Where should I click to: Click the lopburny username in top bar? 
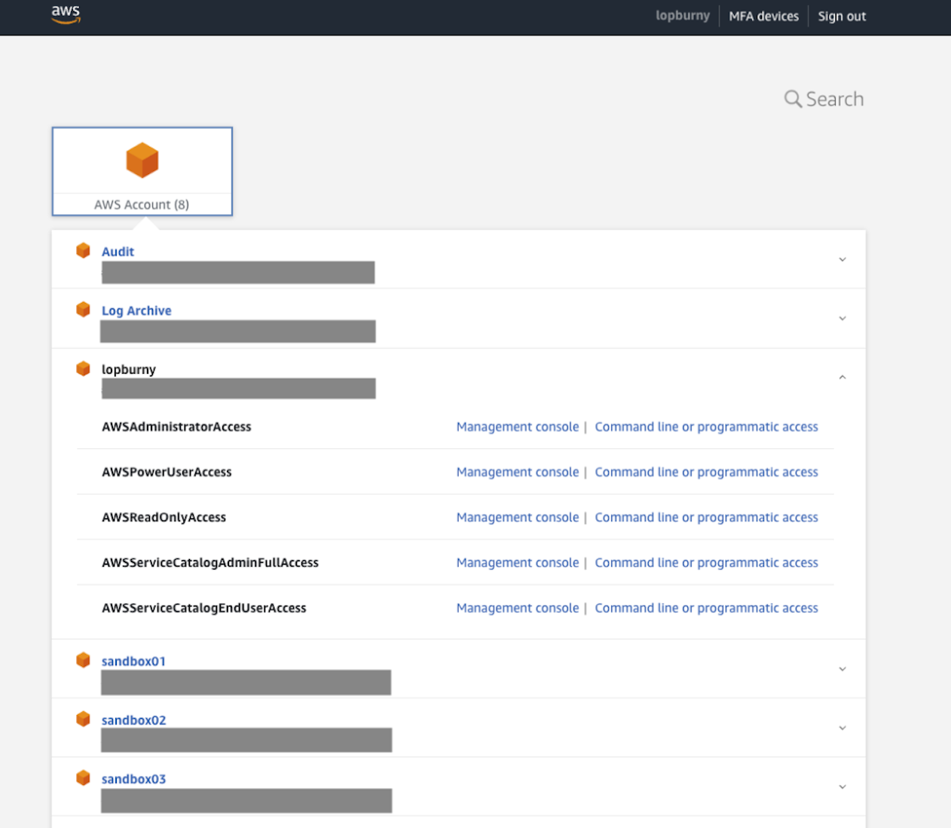[x=682, y=16]
